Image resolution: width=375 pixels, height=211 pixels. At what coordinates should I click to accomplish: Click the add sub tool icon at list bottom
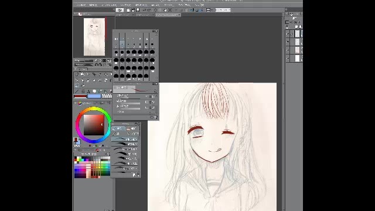(134, 175)
